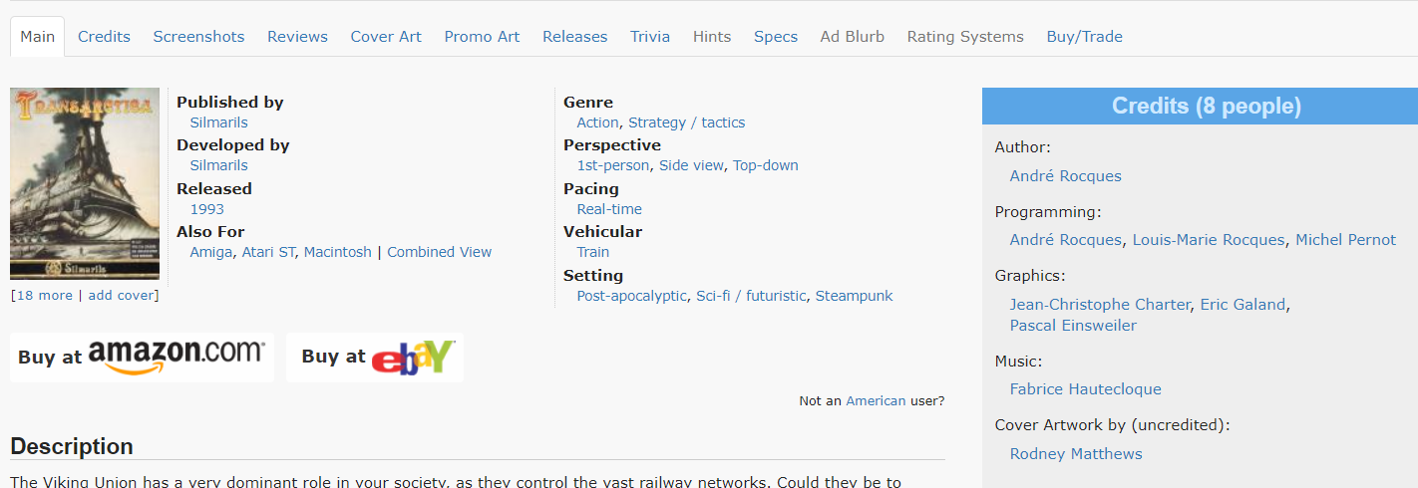The width and height of the screenshot is (1418, 488).
Task: Open the Steampunk setting link
Action: pos(854,296)
